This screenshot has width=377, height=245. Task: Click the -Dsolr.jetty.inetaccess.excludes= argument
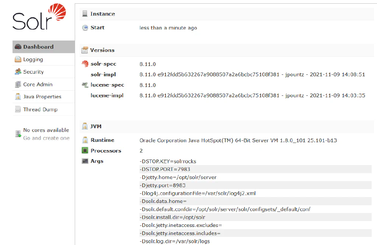[x=180, y=225]
